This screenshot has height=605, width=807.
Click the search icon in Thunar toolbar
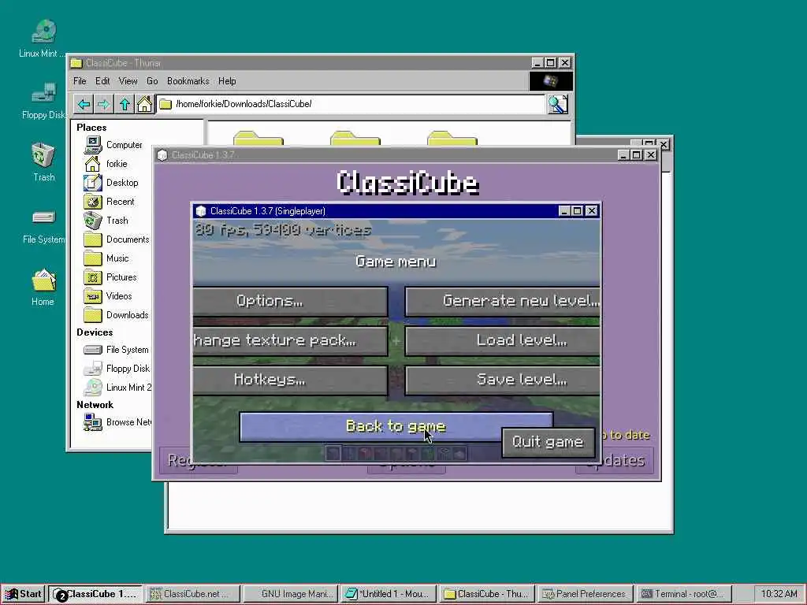click(x=558, y=105)
